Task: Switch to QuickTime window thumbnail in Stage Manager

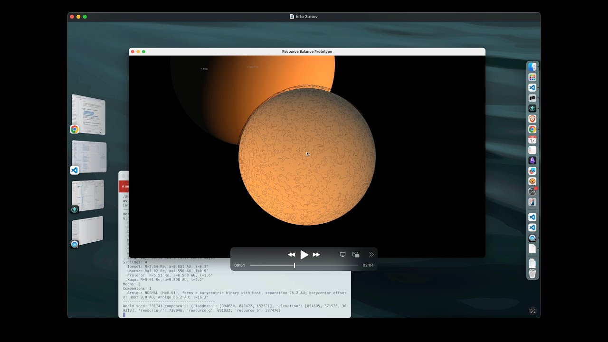Action: tap(87, 232)
